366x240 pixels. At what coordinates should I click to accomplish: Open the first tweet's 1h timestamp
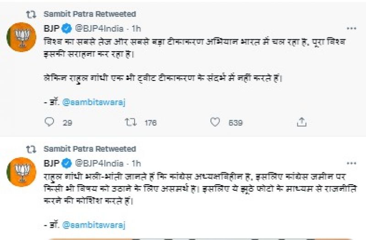click(136, 28)
